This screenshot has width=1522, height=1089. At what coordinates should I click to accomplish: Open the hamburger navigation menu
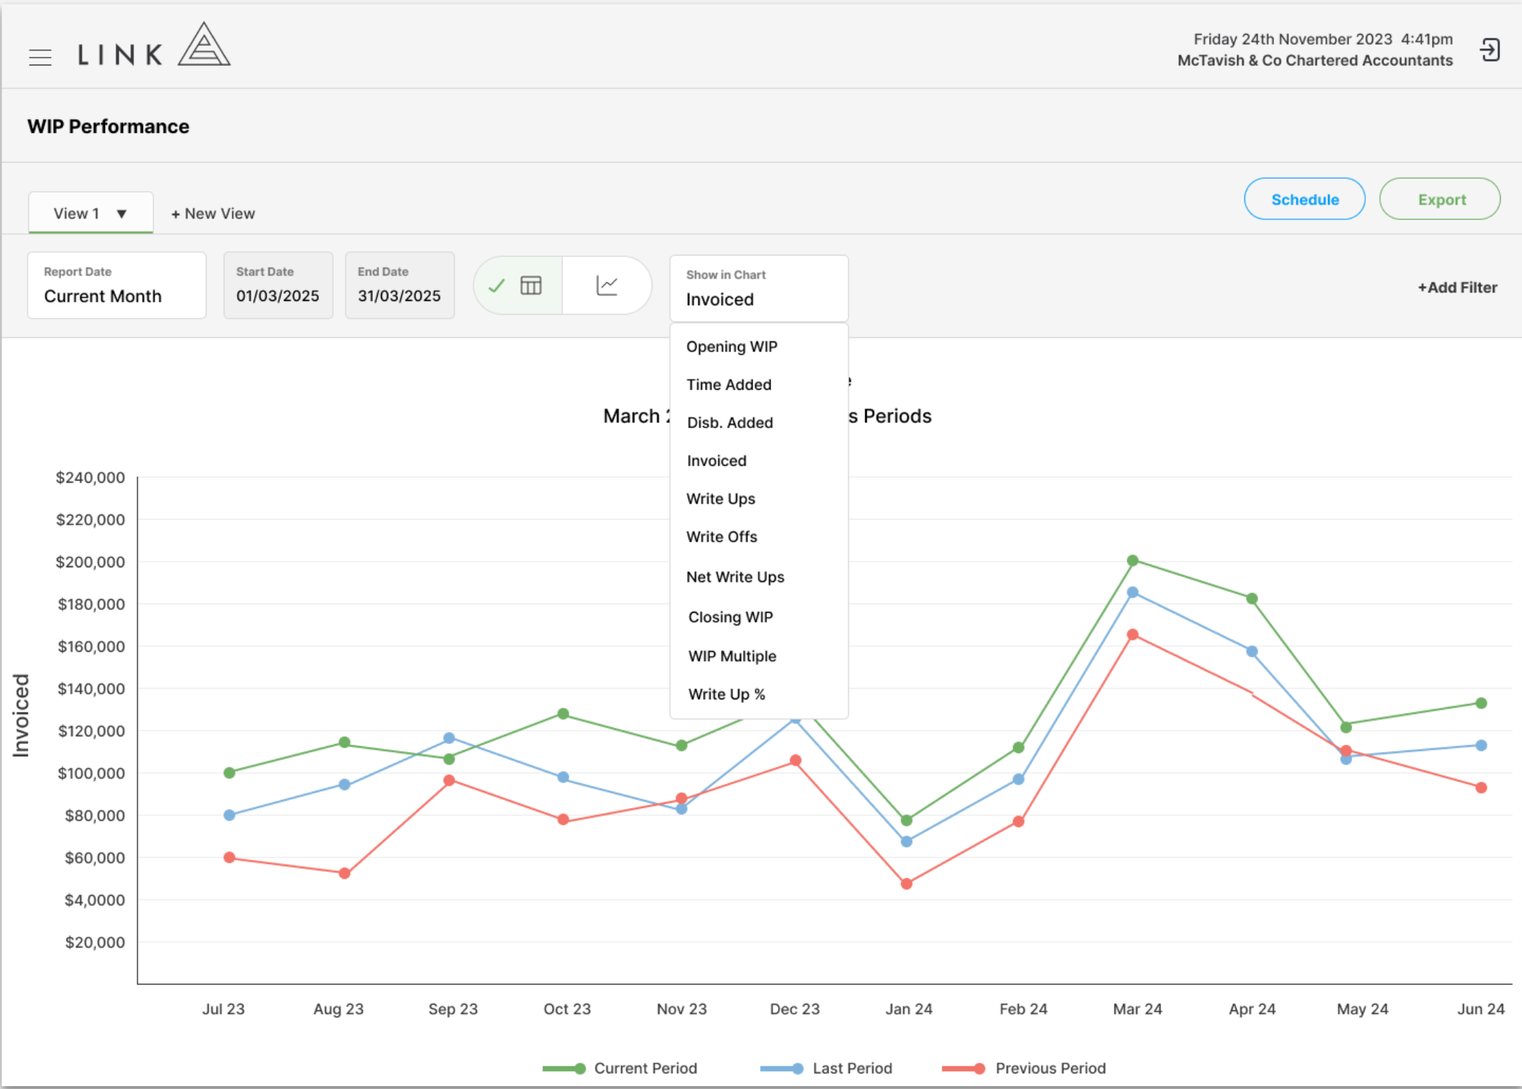pyautogui.click(x=40, y=57)
